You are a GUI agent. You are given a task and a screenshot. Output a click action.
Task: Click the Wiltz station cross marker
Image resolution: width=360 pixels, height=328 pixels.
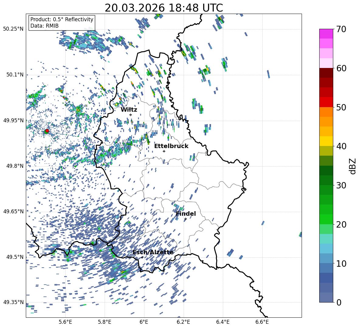pos(130,115)
